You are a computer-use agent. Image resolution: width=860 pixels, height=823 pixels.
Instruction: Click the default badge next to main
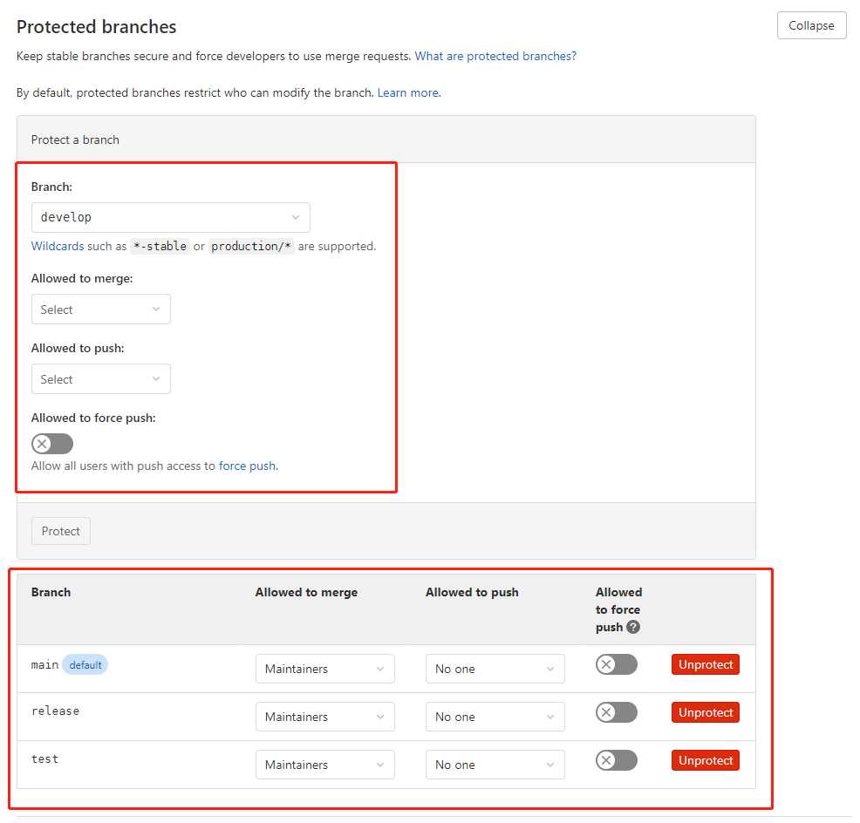point(85,664)
